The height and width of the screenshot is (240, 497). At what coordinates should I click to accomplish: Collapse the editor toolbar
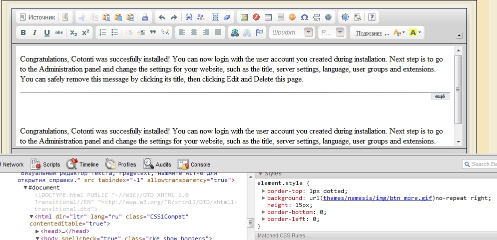(x=459, y=36)
